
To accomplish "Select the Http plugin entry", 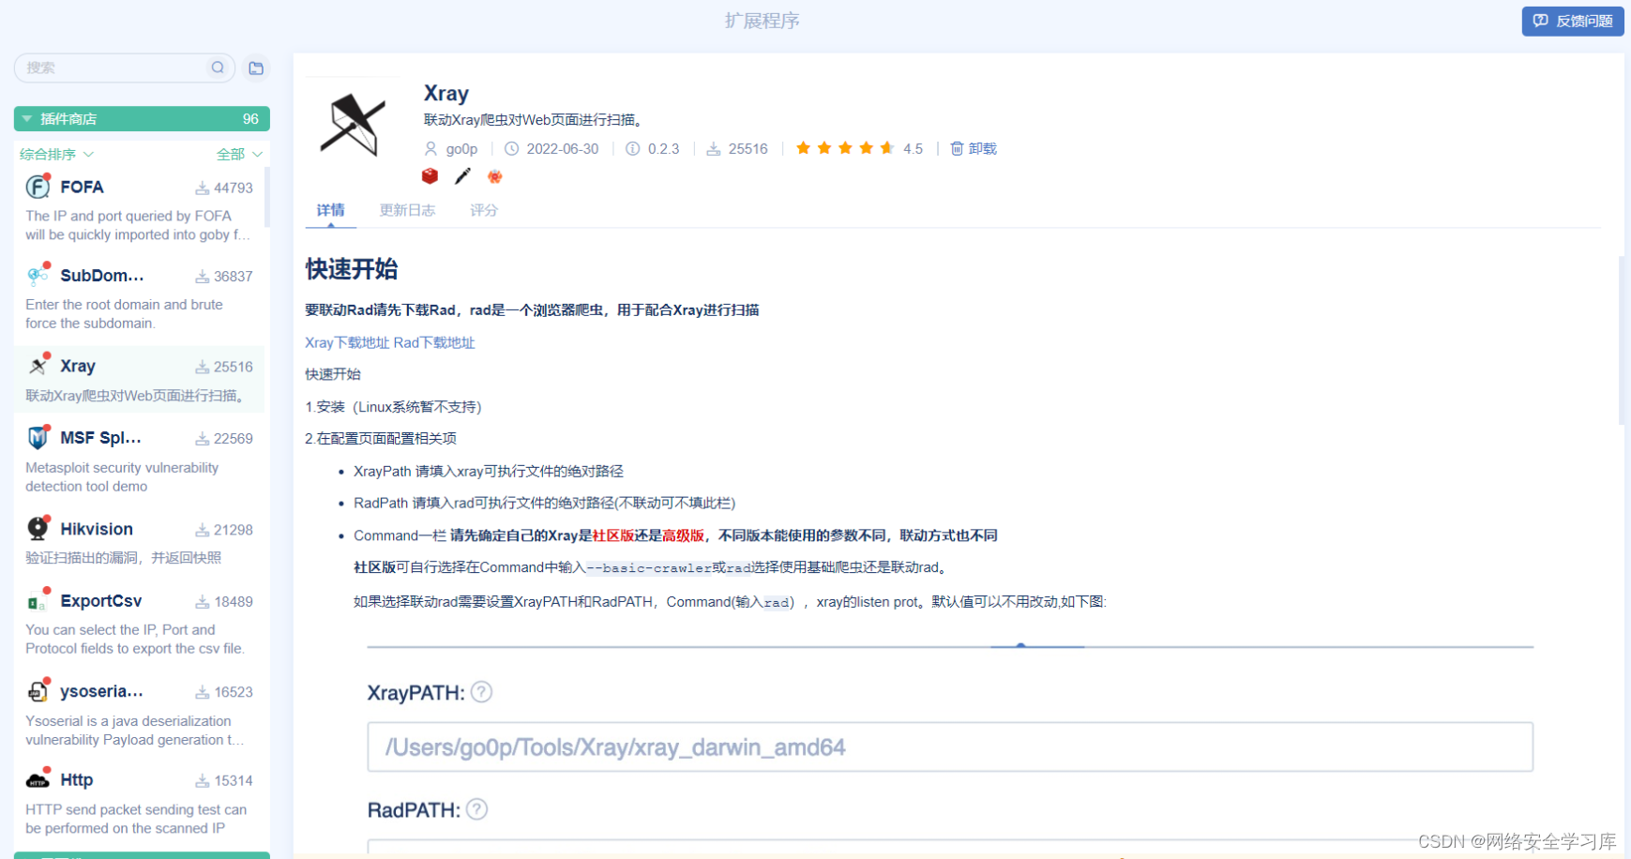I will click(139, 803).
